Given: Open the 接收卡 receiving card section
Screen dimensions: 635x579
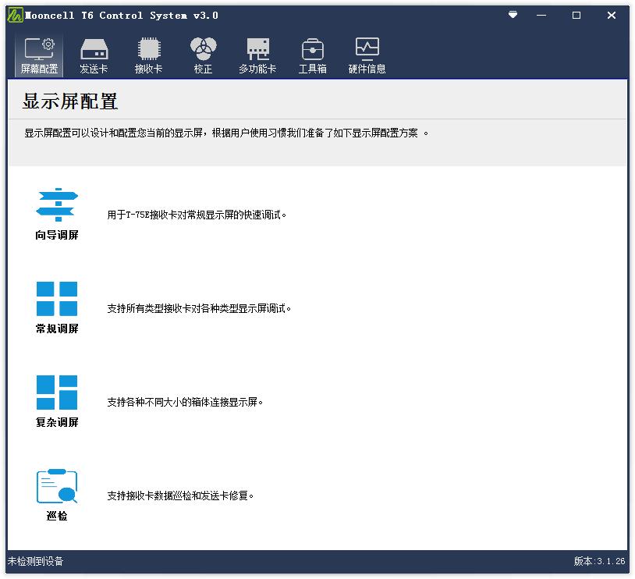Looking at the screenshot, I should pos(148,55).
